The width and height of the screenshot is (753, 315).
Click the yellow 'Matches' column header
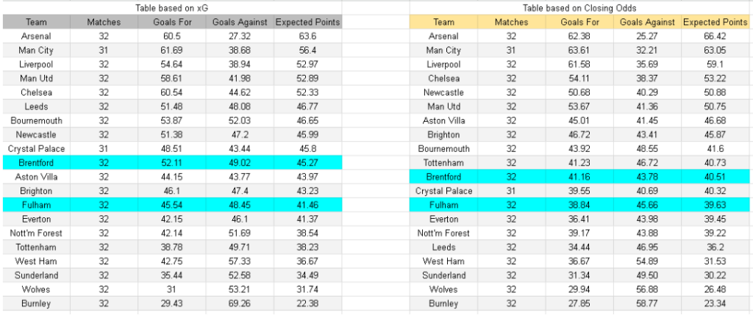[x=511, y=22]
